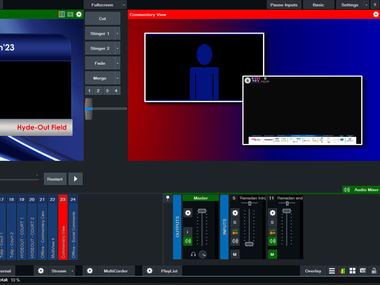Toggle the OUTPUTS section bar
The height and width of the screenshot is (285, 380).
[x=177, y=227]
